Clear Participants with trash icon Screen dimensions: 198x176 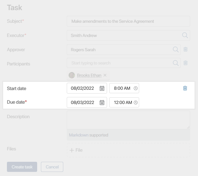click(185, 63)
